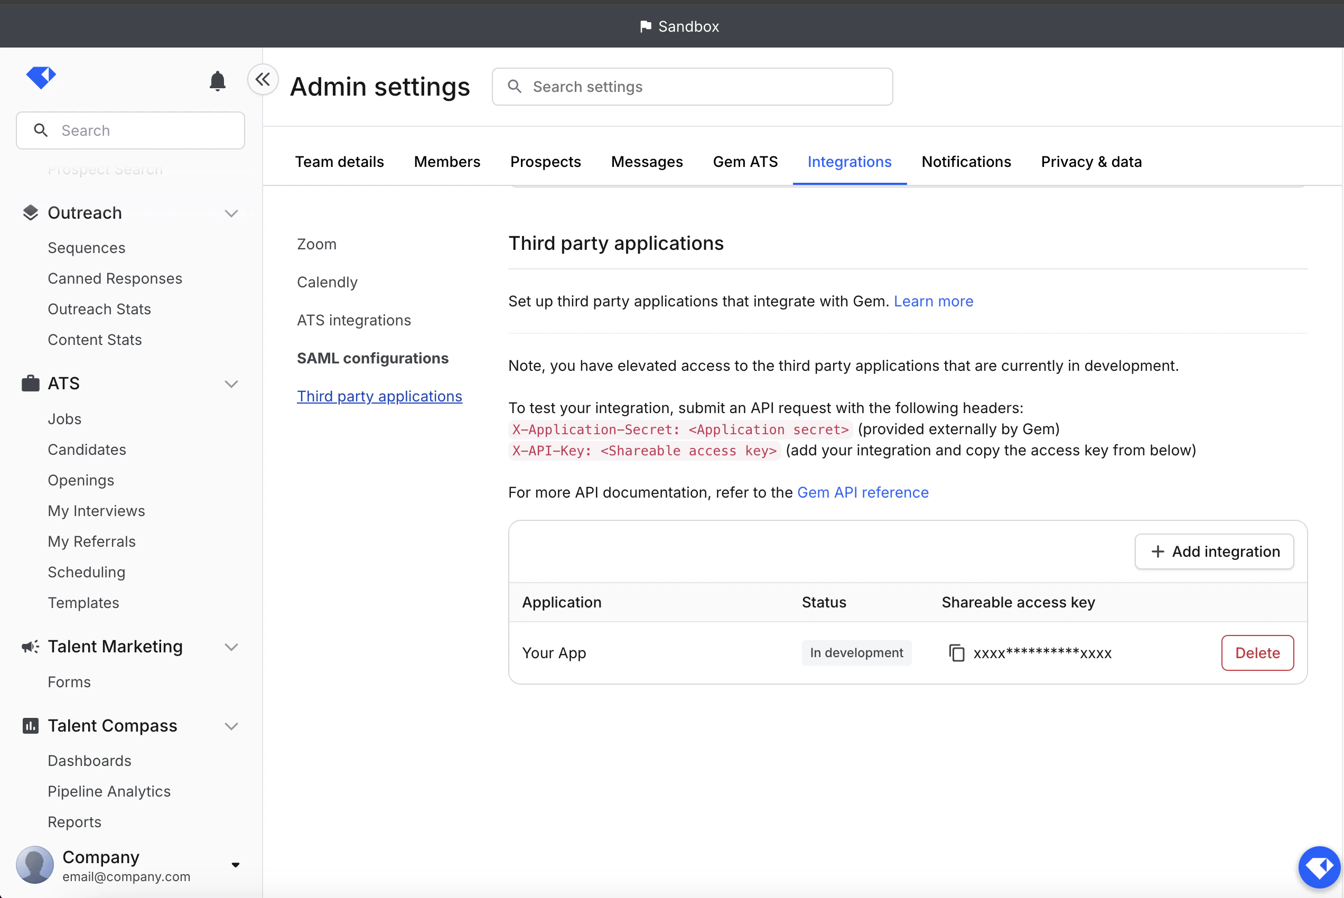Click the Outreach layers icon

(30, 213)
